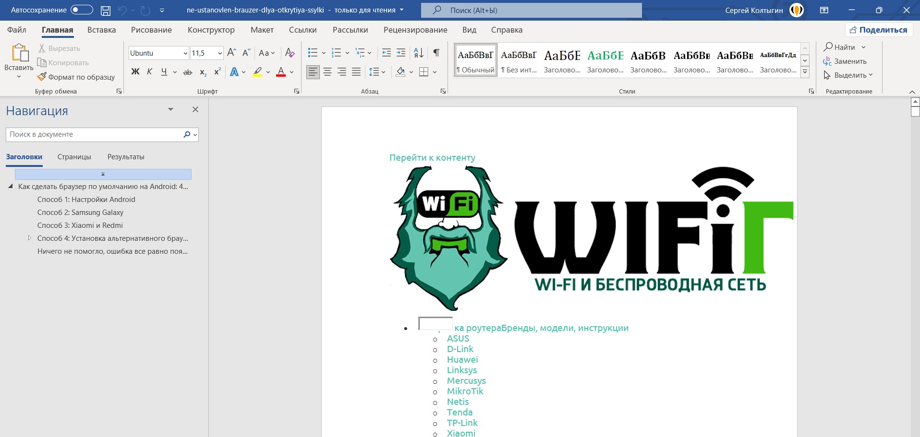
Task: Open the font size 11,5 dropdown
Action: tap(220, 53)
